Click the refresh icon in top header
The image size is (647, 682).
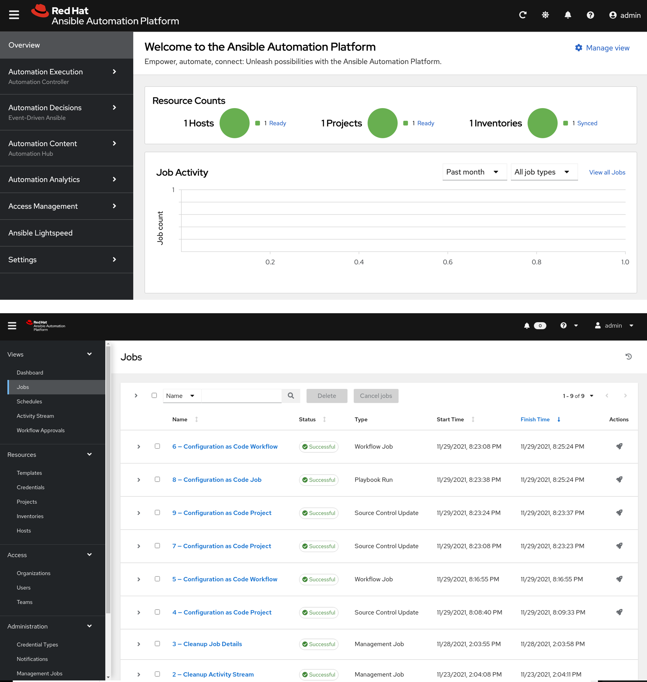pyautogui.click(x=523, y=15)
